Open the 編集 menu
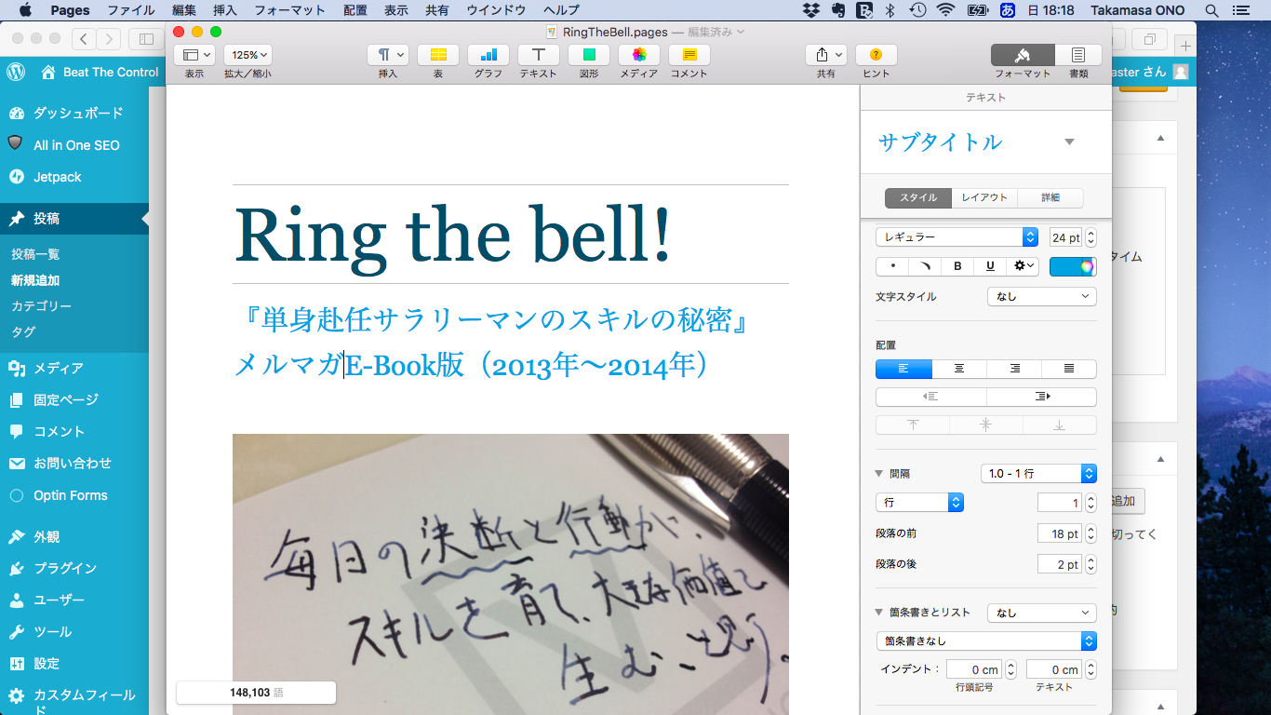Image resolution: width=1271 pixels, height=715 pixels. click(x=184, y=10)
